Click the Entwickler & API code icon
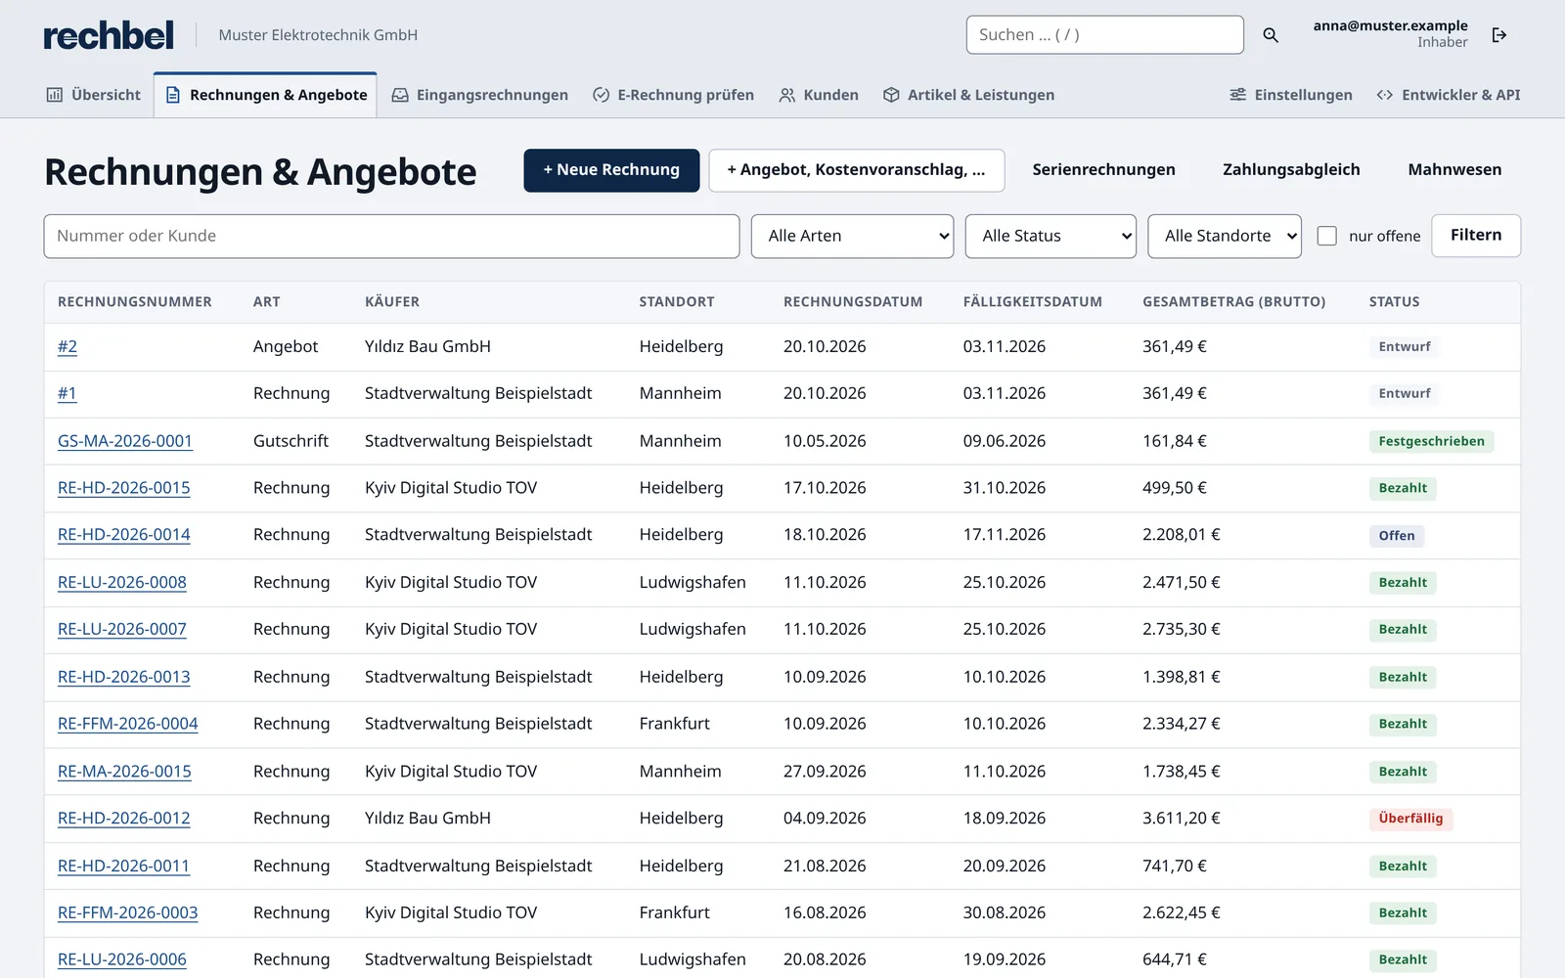 click(1385, 95)
